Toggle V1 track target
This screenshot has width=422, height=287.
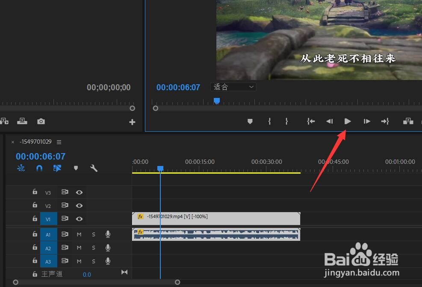pyautogui.click(x=49, y=219)
